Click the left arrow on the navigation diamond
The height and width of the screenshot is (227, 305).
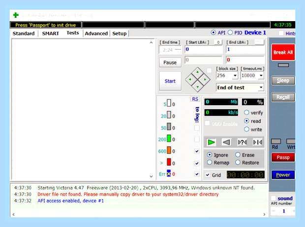[x=190, y=80]
